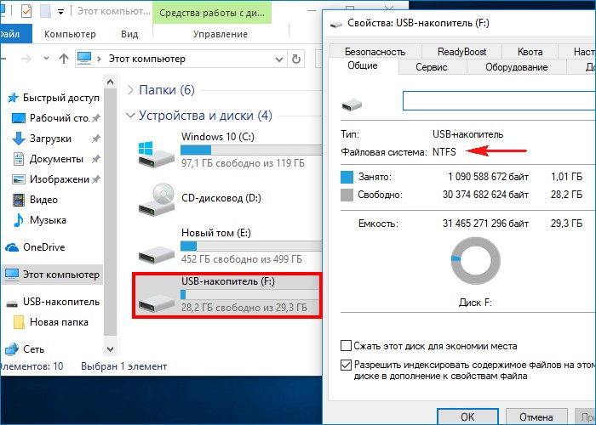Select the USB-накопитель (F:) drive icon
Viewport: 596px width, 425px height.
(x=156, y=303)
